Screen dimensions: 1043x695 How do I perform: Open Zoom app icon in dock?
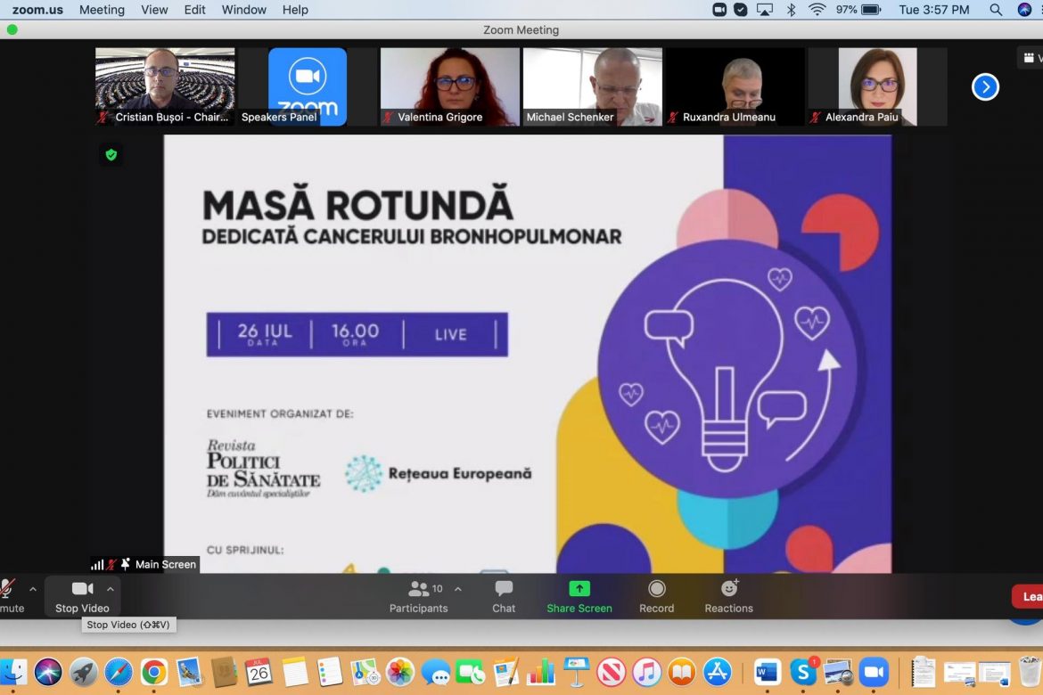(874, 672)
